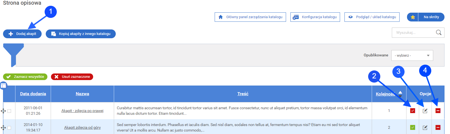Open the 'Akapit - zdjęcia po prawej' link

click(x=82, y=111)
